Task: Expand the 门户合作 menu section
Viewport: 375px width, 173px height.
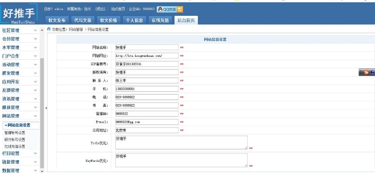Action: (20, 56)
